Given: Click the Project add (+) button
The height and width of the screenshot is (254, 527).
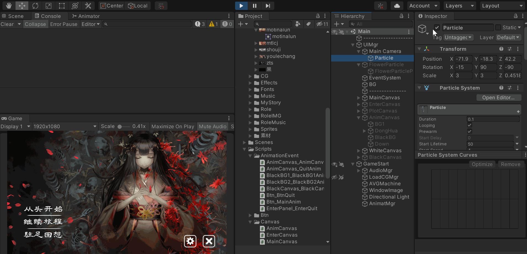Looking at the screenshot, I should (x=243, y=24).
